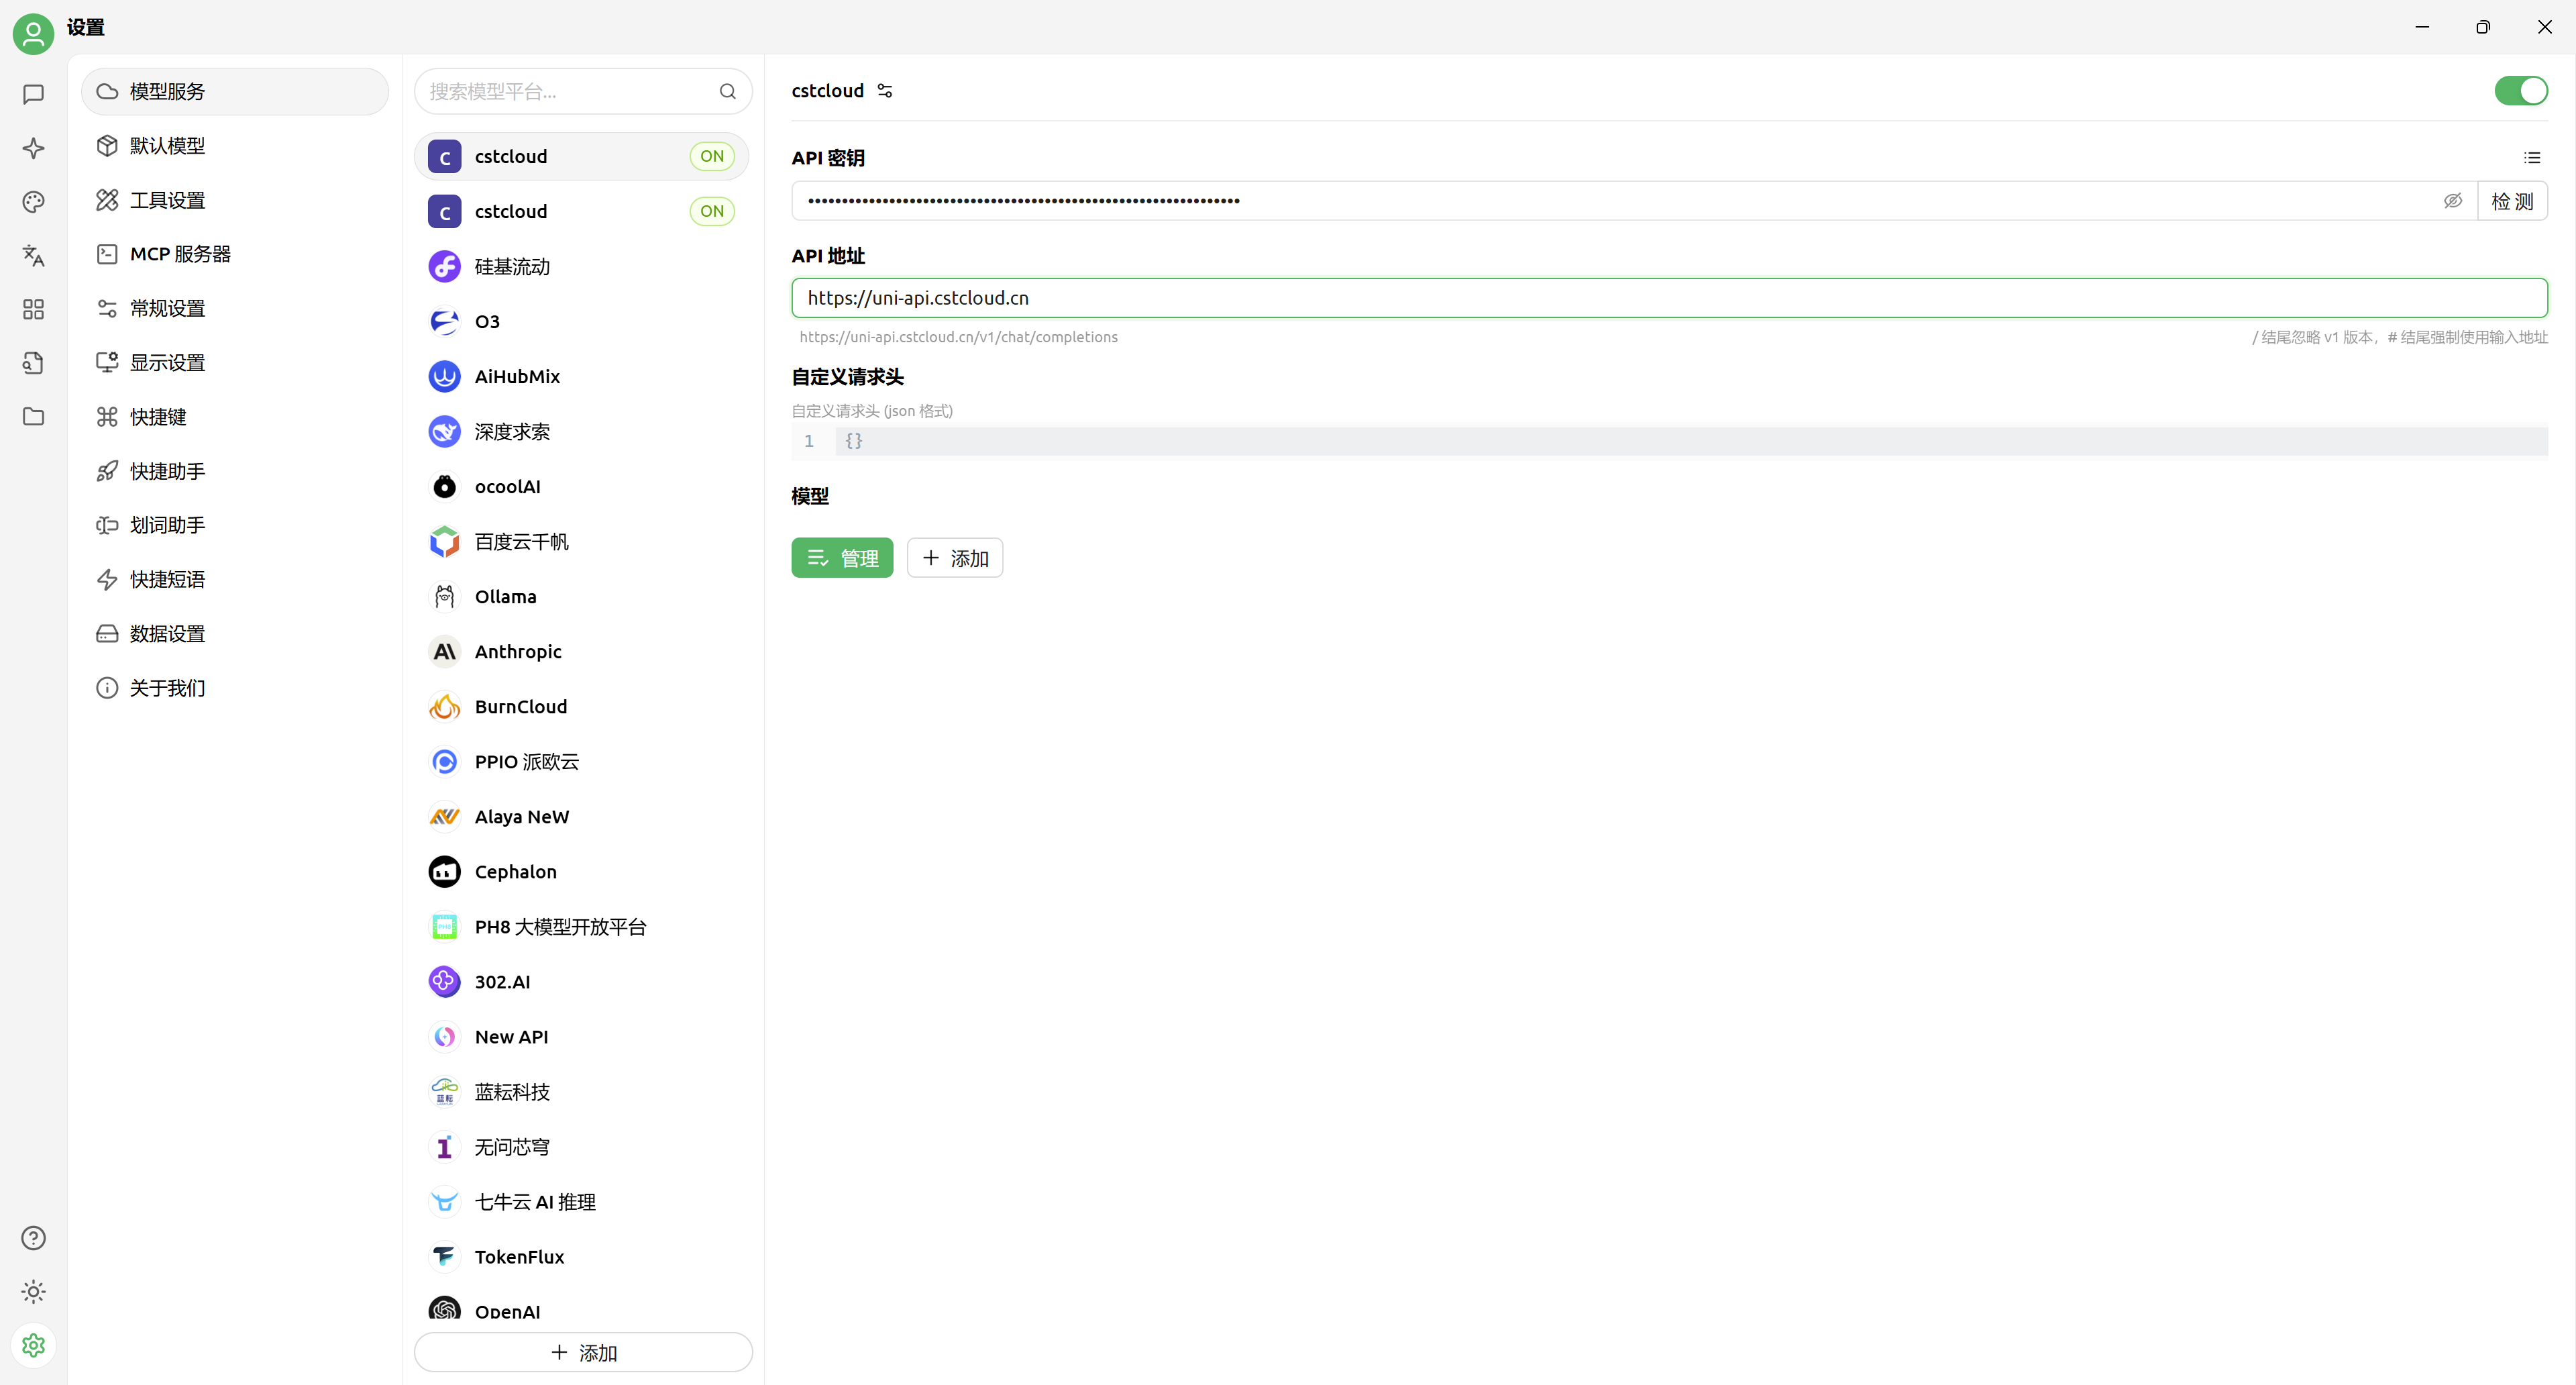Open the files folder sidebar icon
The width and height of the screenshot is (2576, 1385).
33,416
